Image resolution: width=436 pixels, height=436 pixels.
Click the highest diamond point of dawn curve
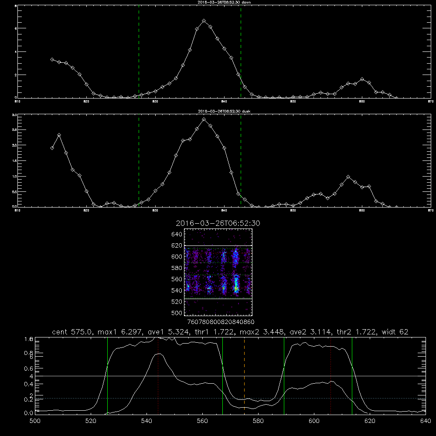coord(204,21)
